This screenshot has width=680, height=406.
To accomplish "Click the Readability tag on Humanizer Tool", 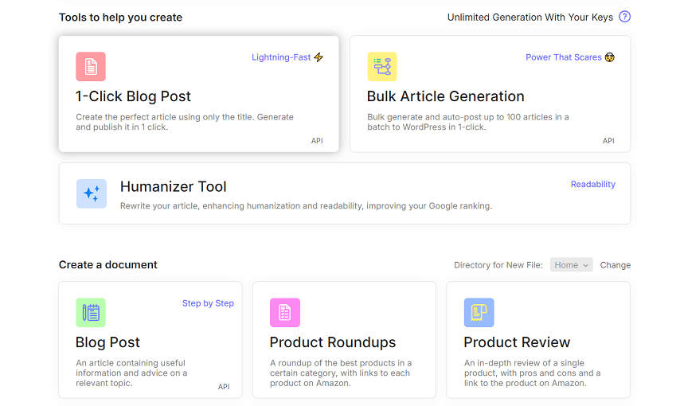I will pos(592,184).
